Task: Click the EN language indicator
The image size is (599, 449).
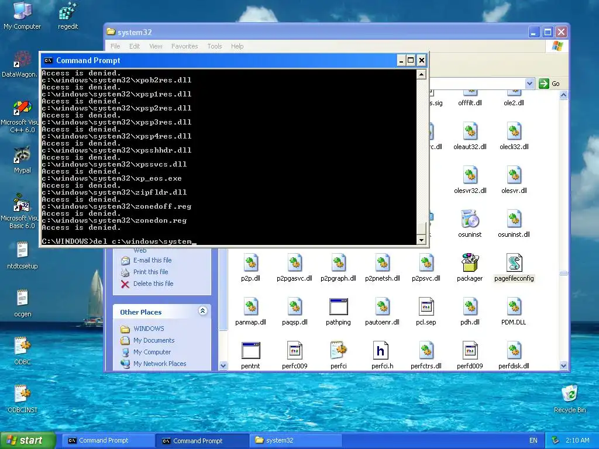Action: 533,441
